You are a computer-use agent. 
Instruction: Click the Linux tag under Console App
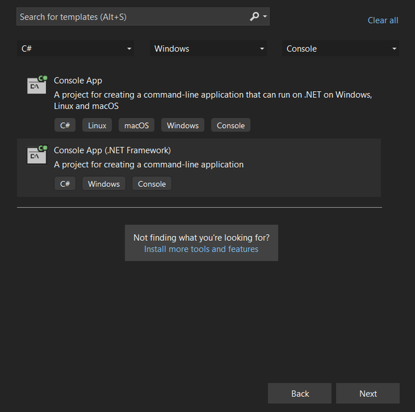97,126
